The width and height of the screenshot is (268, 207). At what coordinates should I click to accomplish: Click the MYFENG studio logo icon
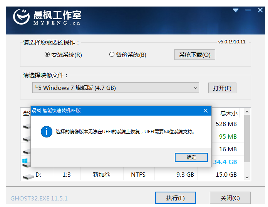(x=21, y=17)
